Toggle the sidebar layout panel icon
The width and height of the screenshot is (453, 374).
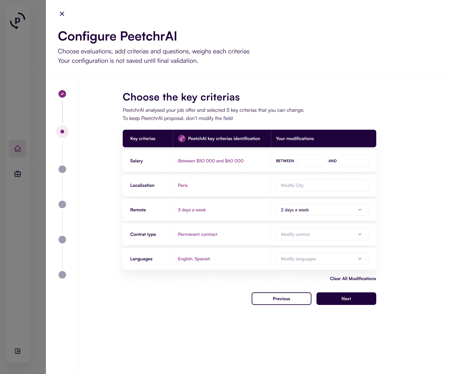(18, 351)
